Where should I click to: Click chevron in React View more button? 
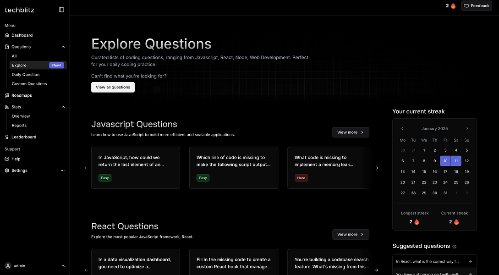pyautogui.click(x=362, y=235)
